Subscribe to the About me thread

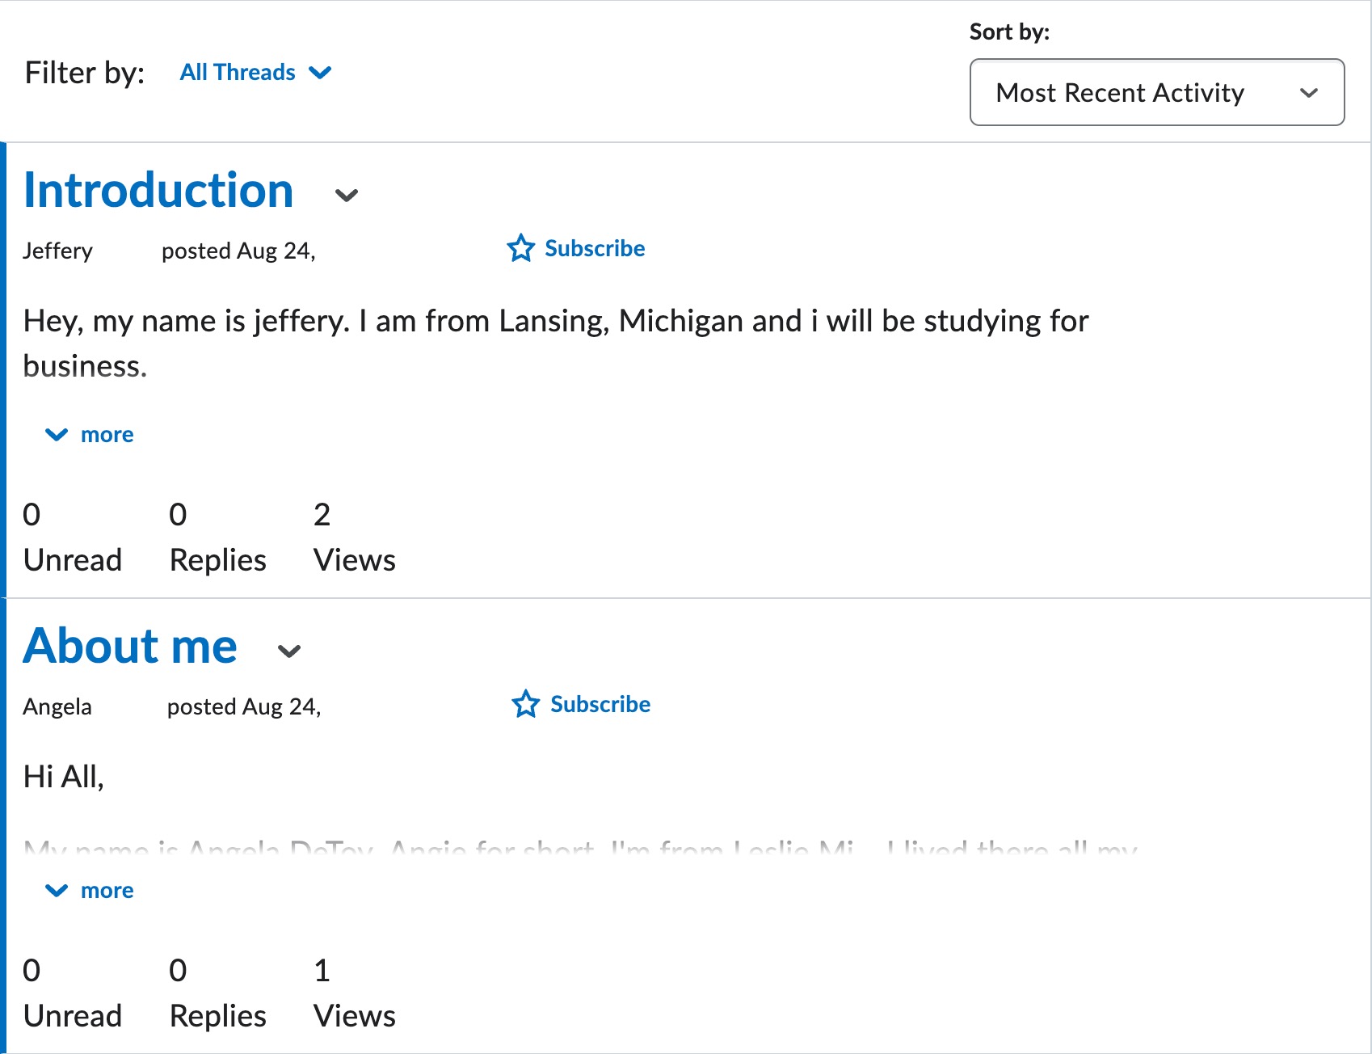[581, 704]
